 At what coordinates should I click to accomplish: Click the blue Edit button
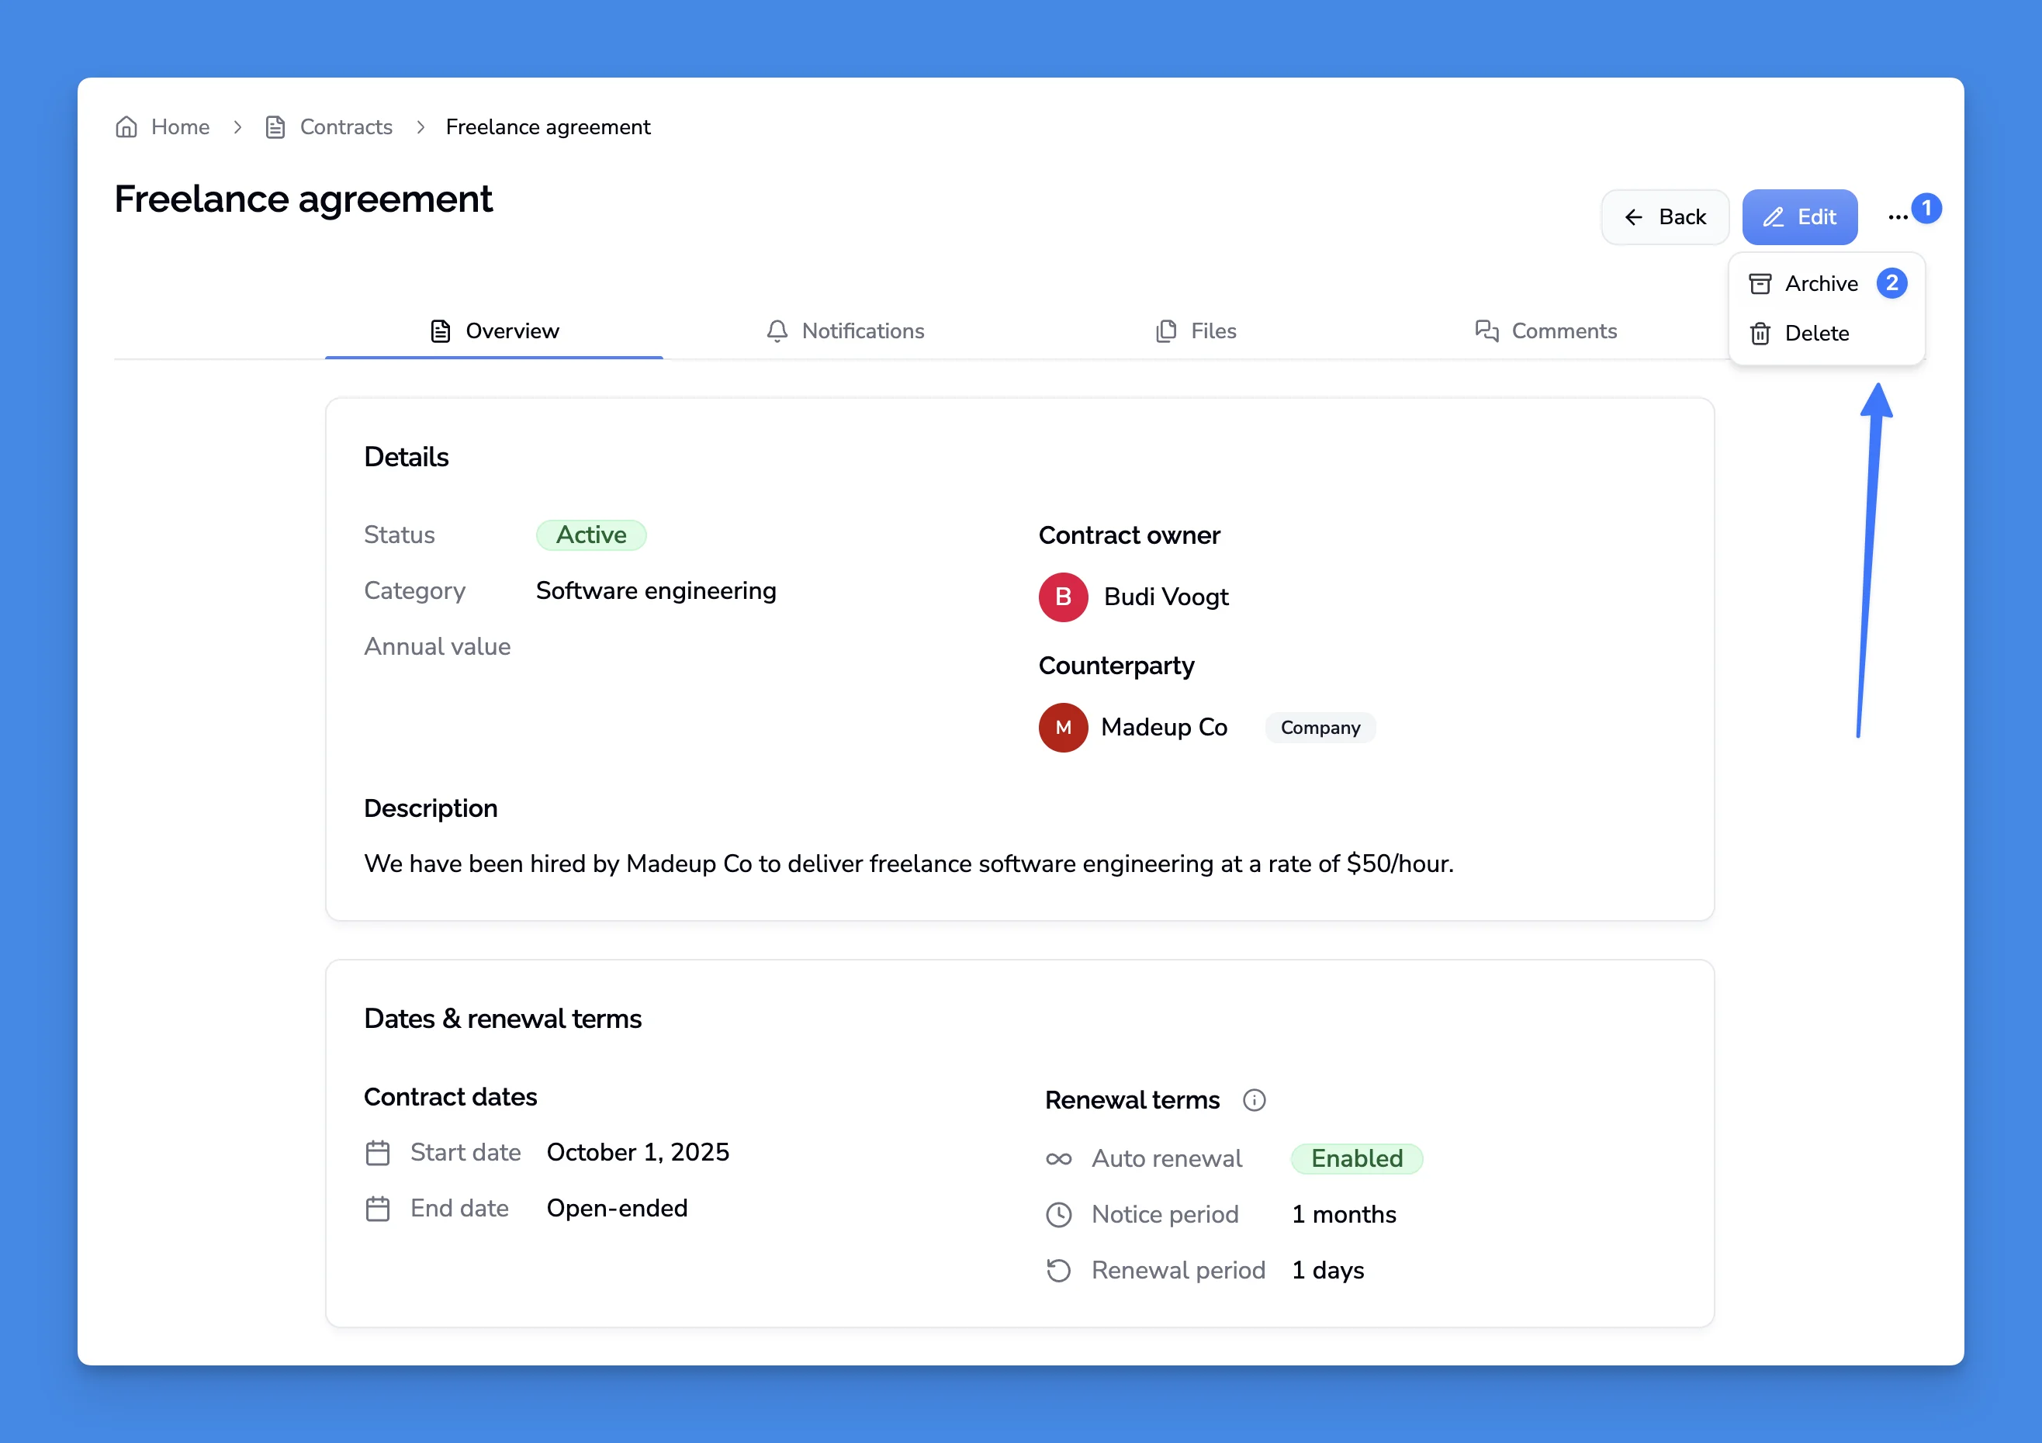point(1799,217)
